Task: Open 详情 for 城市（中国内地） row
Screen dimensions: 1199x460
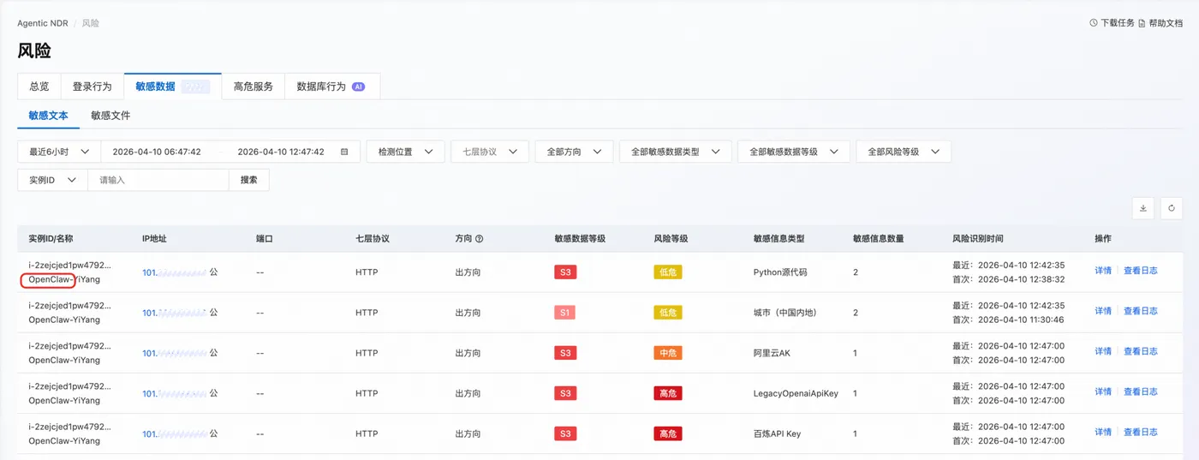Action: tap(1103, 311)
